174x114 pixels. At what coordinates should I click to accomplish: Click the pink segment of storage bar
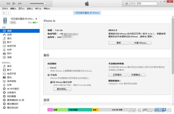point(50,110)
